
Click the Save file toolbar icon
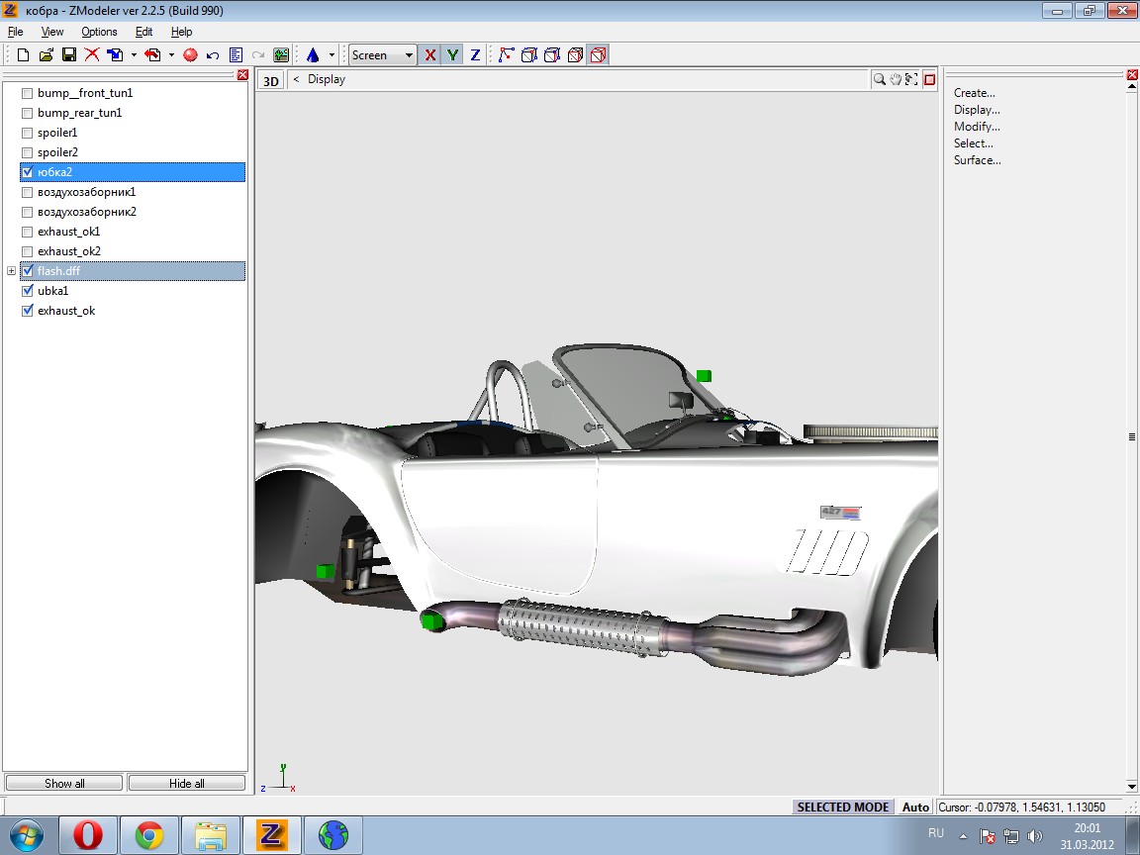[69, 55]
